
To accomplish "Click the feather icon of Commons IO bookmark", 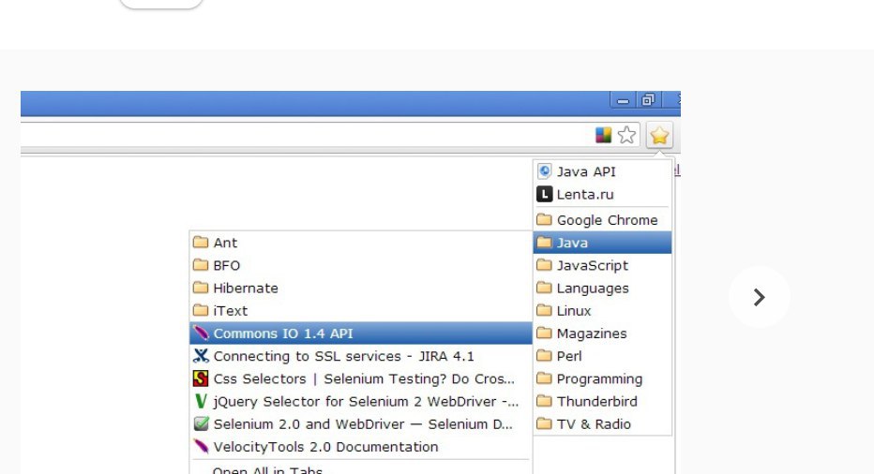I will 201,333.
